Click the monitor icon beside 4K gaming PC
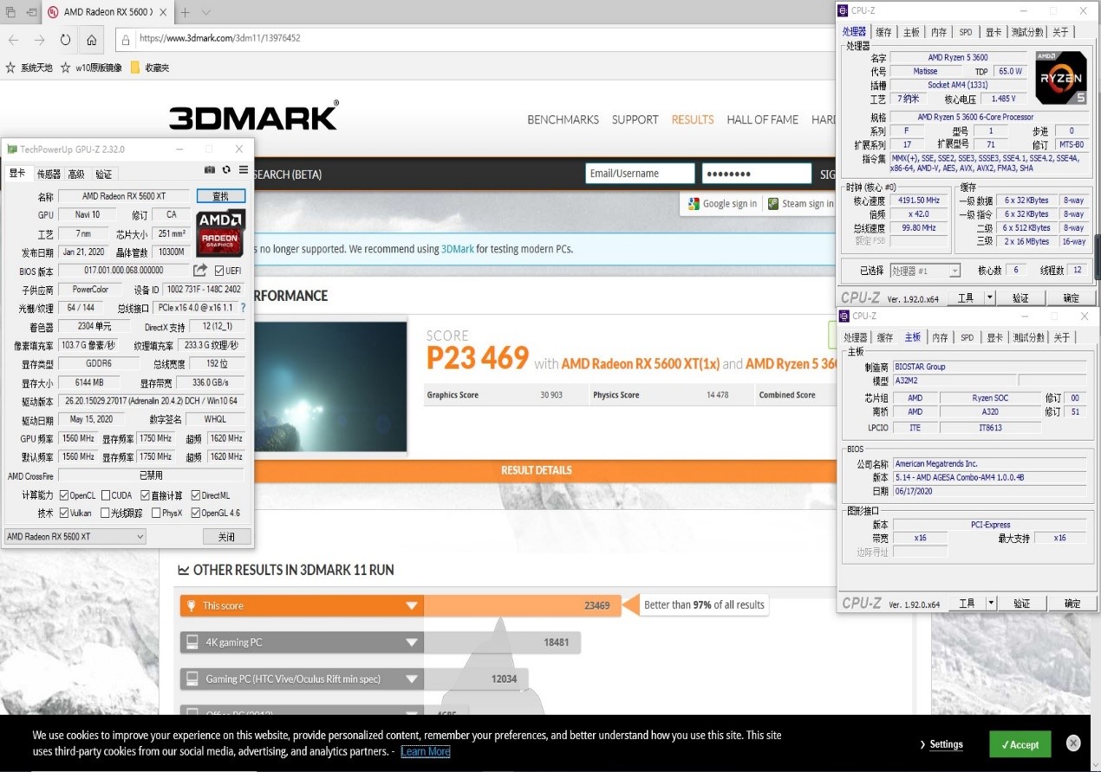Viewport: 1101px width, 772px height. 192,642
